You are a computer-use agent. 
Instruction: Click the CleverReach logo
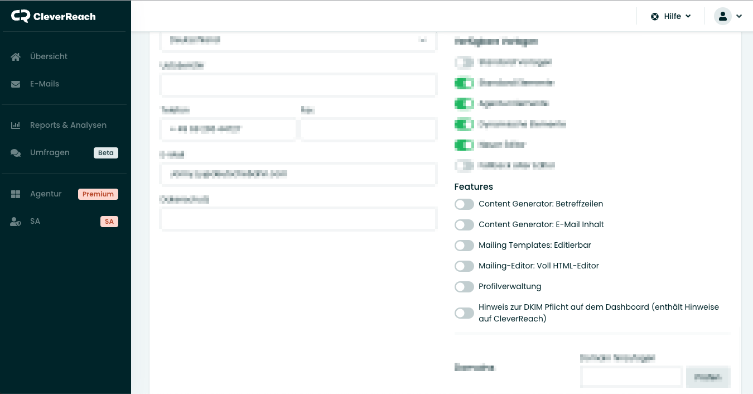[x=54, y=16]
